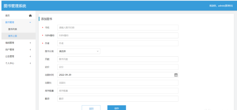Image resolution: width=237 pixels, height=110 pixels.
Task: Click the 图书管理系统 header title
Action: coord(15,6)
